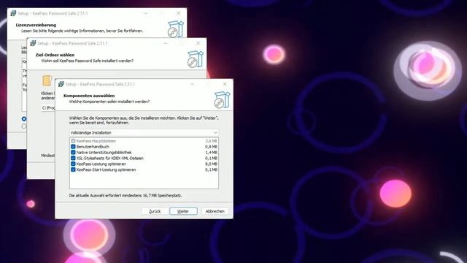The width and height of the screenshot is (467, 263).
Task: Click the KeePass icon in the Komponenten window title bar
Action: point(61,84)
